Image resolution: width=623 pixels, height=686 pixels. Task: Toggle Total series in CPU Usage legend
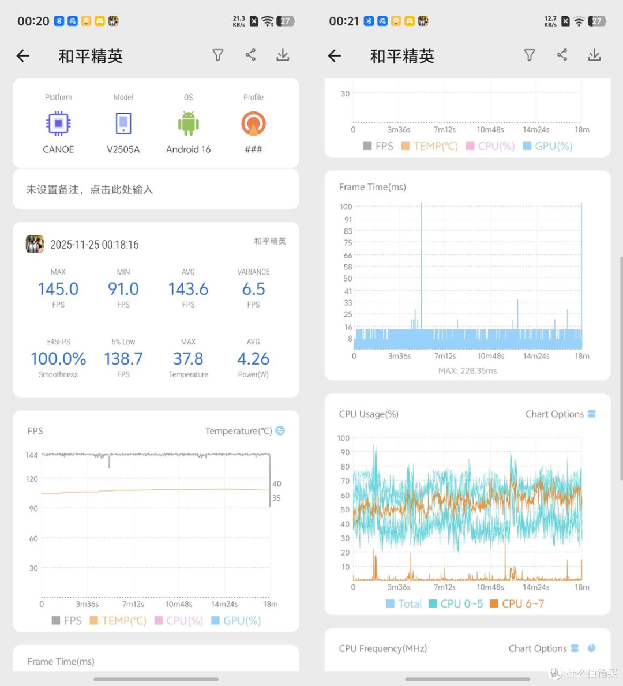pyautogui.click(x=403, y=603)
